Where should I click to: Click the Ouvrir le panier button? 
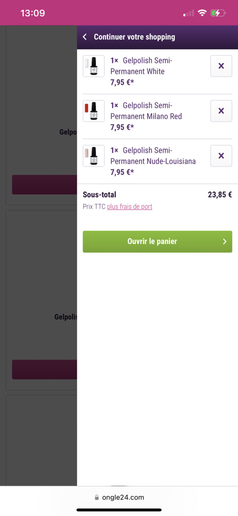(157, 242)
